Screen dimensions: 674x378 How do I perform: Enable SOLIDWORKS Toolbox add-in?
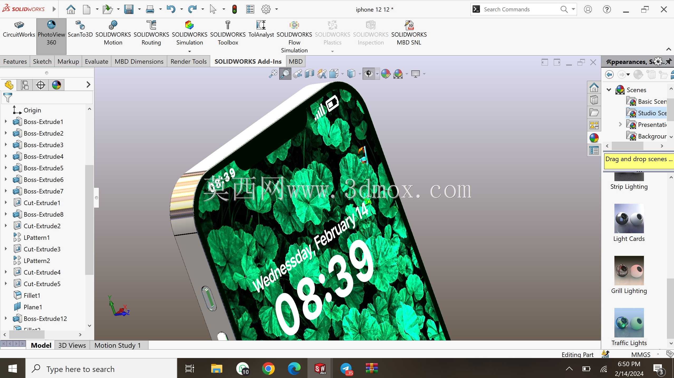228,33
